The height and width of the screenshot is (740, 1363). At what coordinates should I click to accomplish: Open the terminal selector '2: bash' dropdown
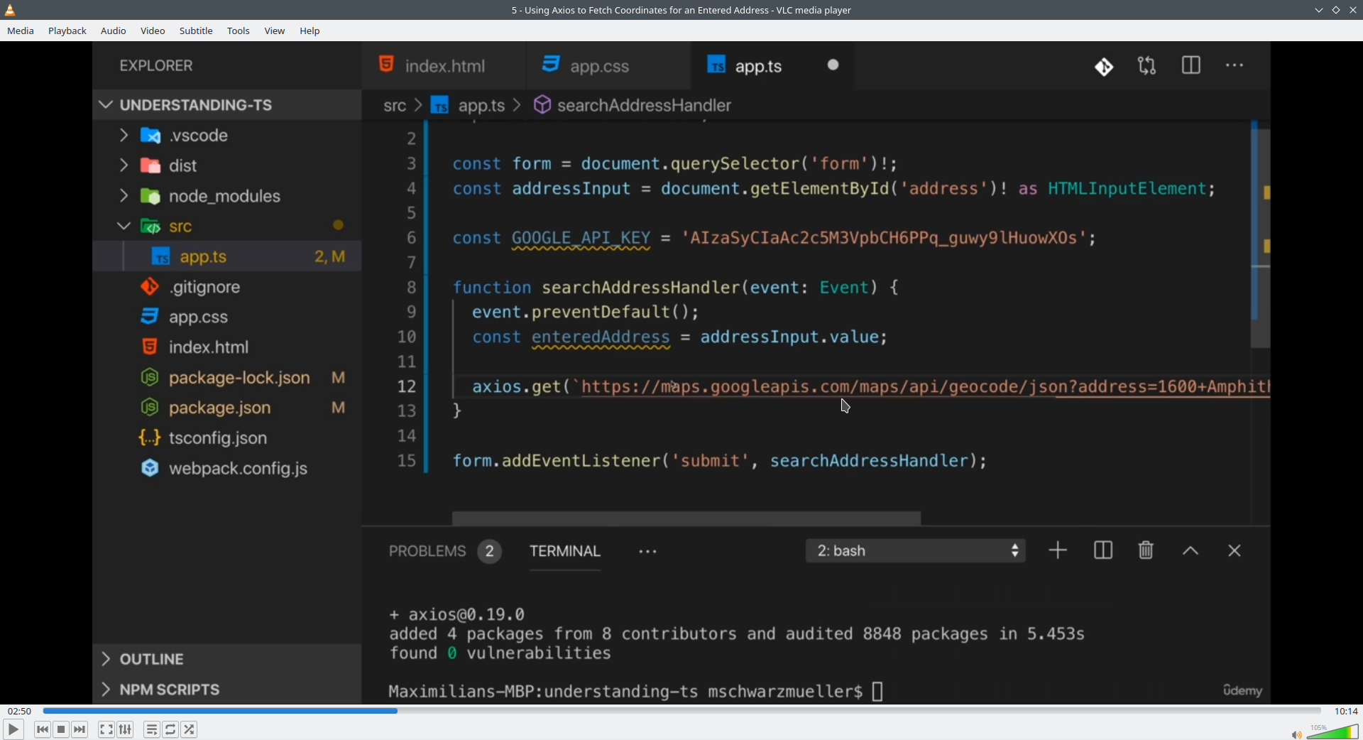[x=916, y=551]
